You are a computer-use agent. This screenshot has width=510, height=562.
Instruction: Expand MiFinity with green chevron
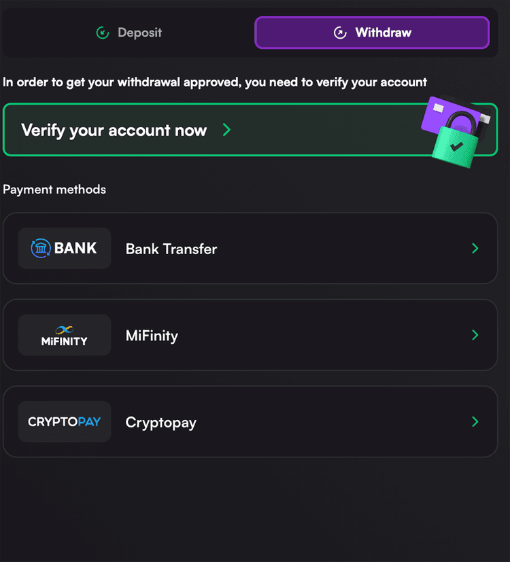475,335
